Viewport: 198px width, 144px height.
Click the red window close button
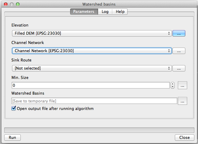6,4
